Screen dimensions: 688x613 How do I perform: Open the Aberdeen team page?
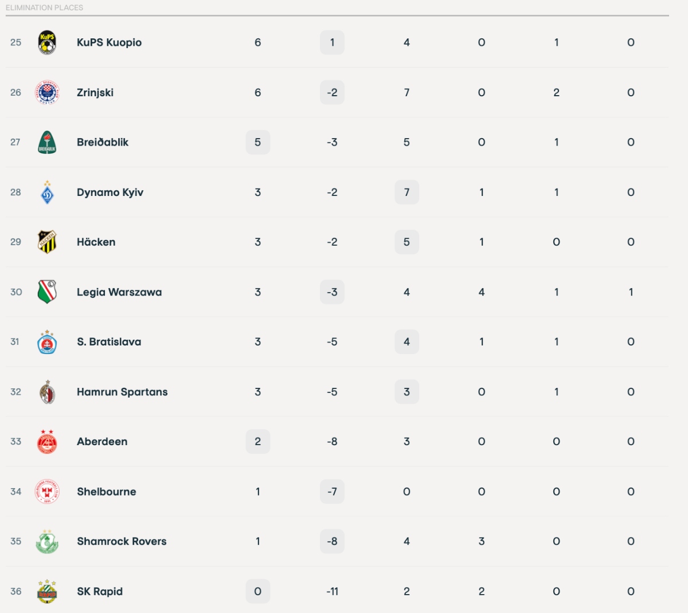point(103,442)
